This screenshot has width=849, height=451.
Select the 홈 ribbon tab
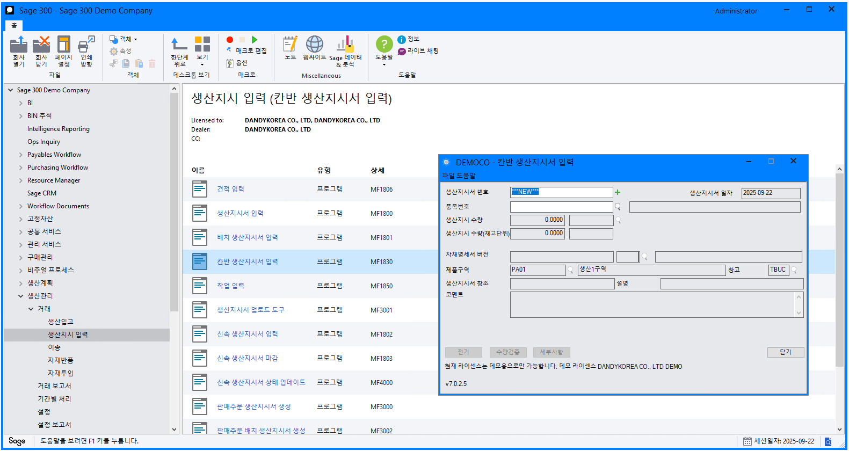[x=14, y=25]
